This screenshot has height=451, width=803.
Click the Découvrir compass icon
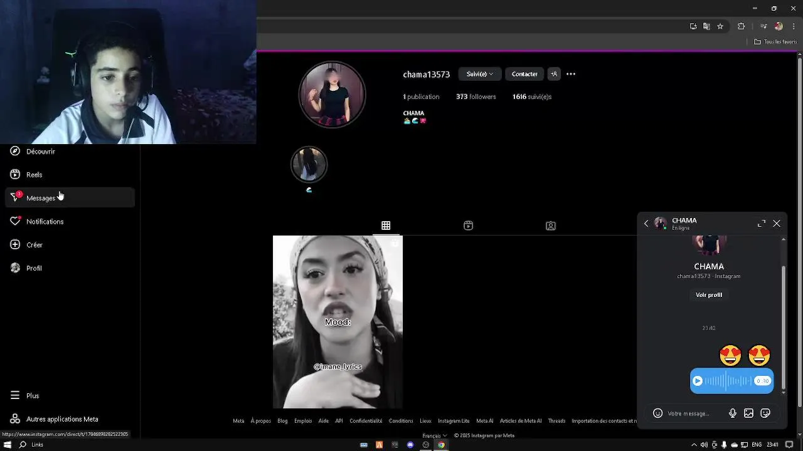coord(15,151)
